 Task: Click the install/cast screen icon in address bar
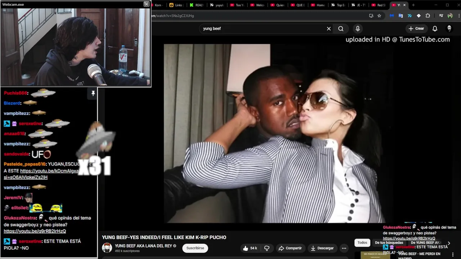click(x=371, y=15)
